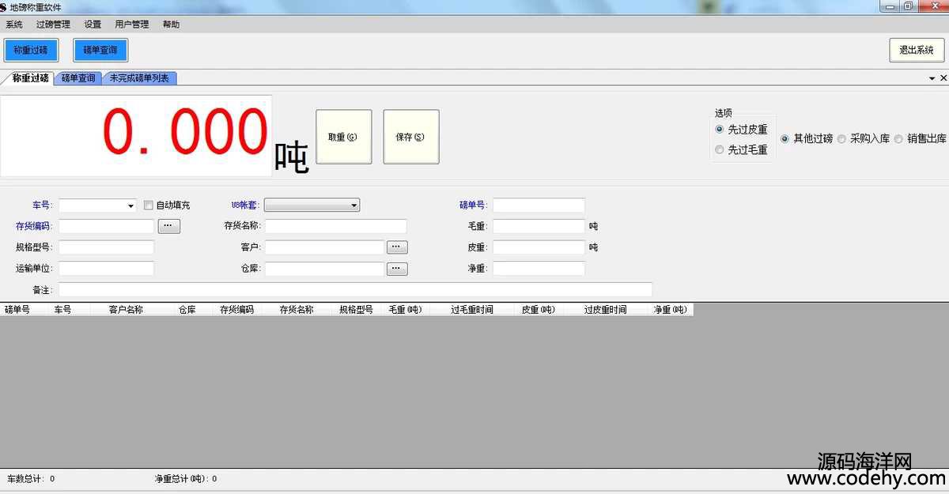Image resolution: width=949 pixels, height=494 pixels.
Task: Close the current tab panel
Action: (x=943, y=78)
